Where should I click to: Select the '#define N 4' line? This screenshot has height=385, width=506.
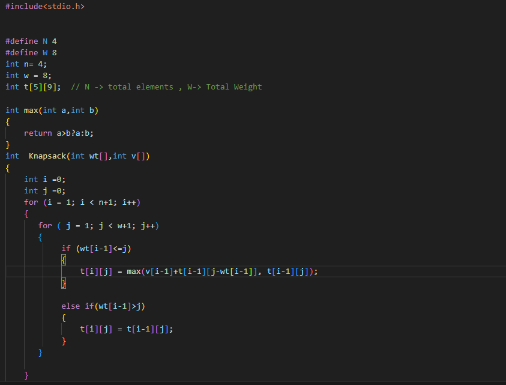pos(31,41)
